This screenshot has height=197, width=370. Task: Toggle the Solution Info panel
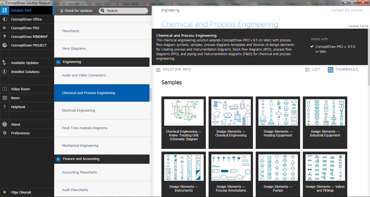click(174, 69)
